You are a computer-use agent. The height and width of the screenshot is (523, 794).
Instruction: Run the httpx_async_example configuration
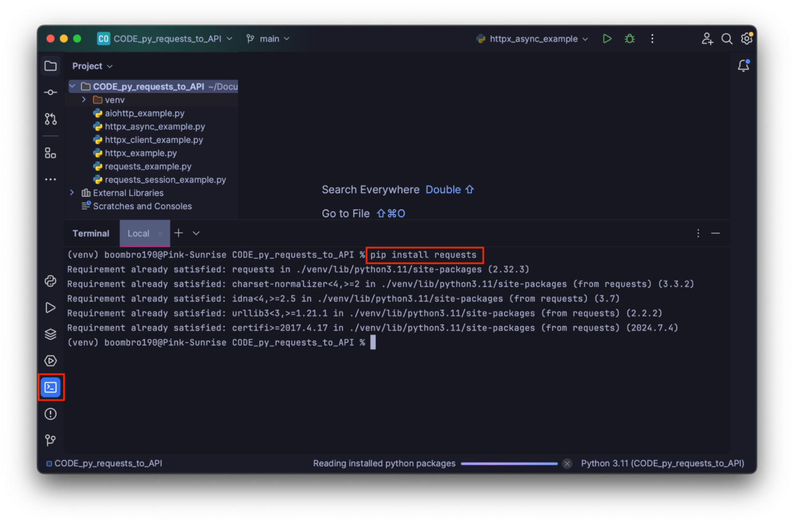pos(607,38)
